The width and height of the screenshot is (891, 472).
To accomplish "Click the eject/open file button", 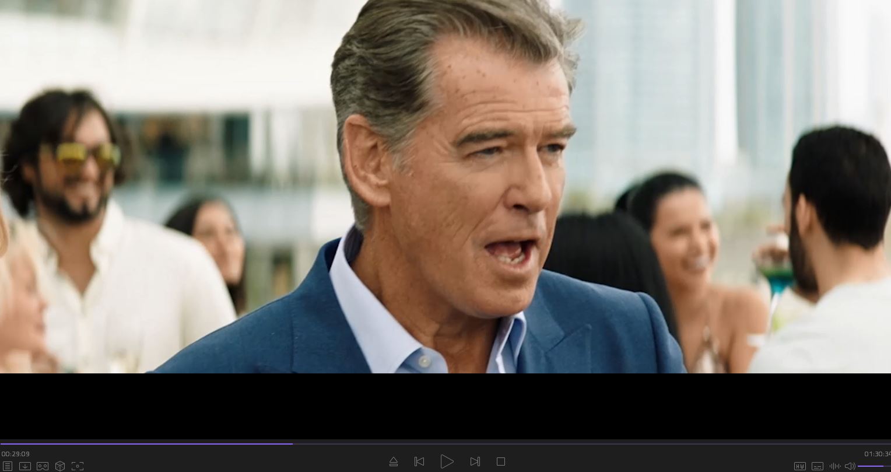I will pyautogui.click(x=394, y=461).
